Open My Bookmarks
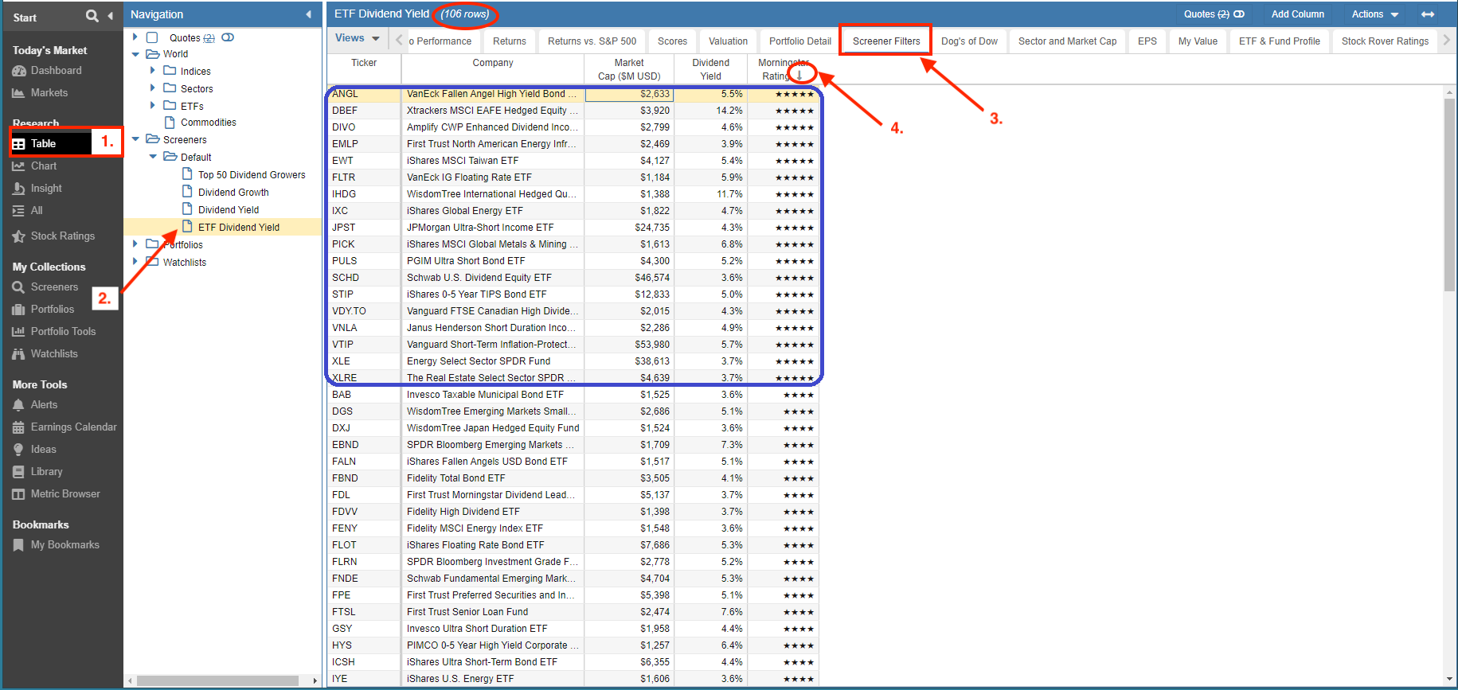The height and width of the screenshot is (690, 1458). click(57, 545)
